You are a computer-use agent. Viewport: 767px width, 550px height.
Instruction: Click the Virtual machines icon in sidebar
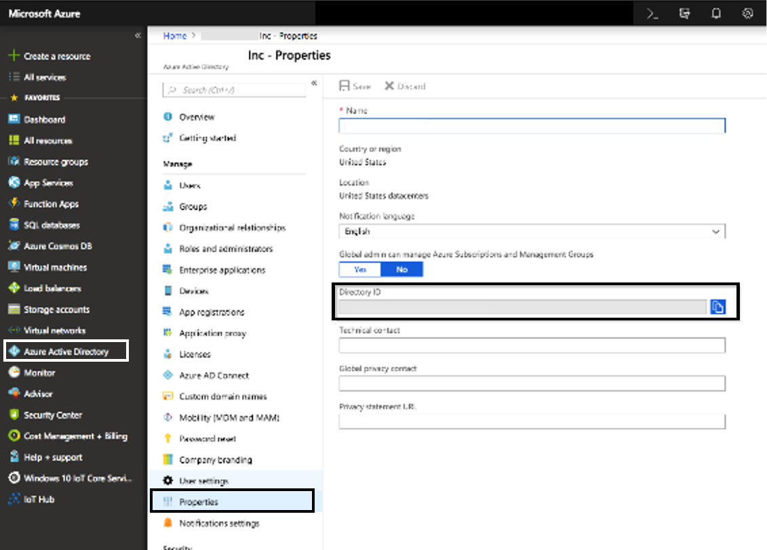tap(14, 267)
